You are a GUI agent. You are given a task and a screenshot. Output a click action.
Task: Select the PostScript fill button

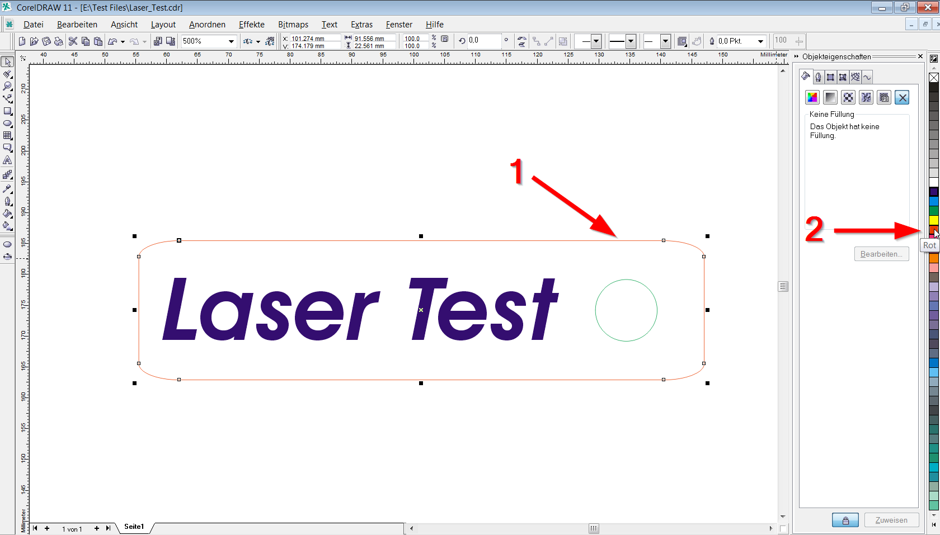[884, 98]
